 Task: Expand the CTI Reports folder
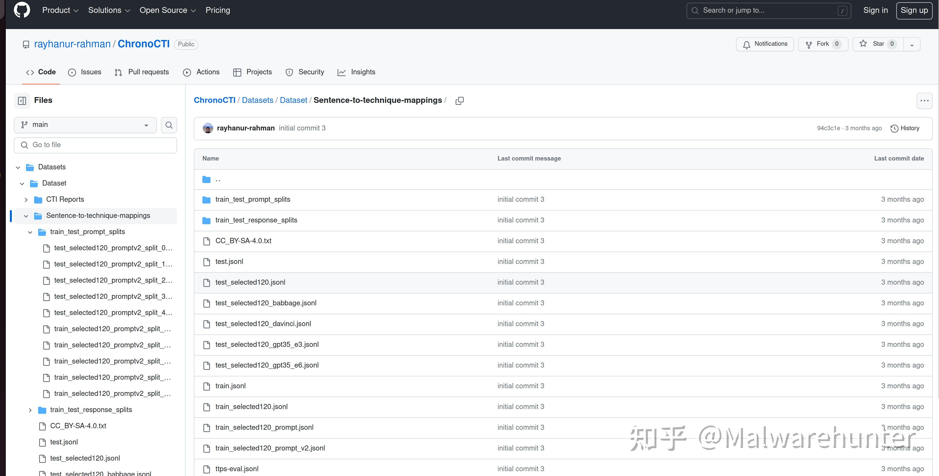[26, 199]
